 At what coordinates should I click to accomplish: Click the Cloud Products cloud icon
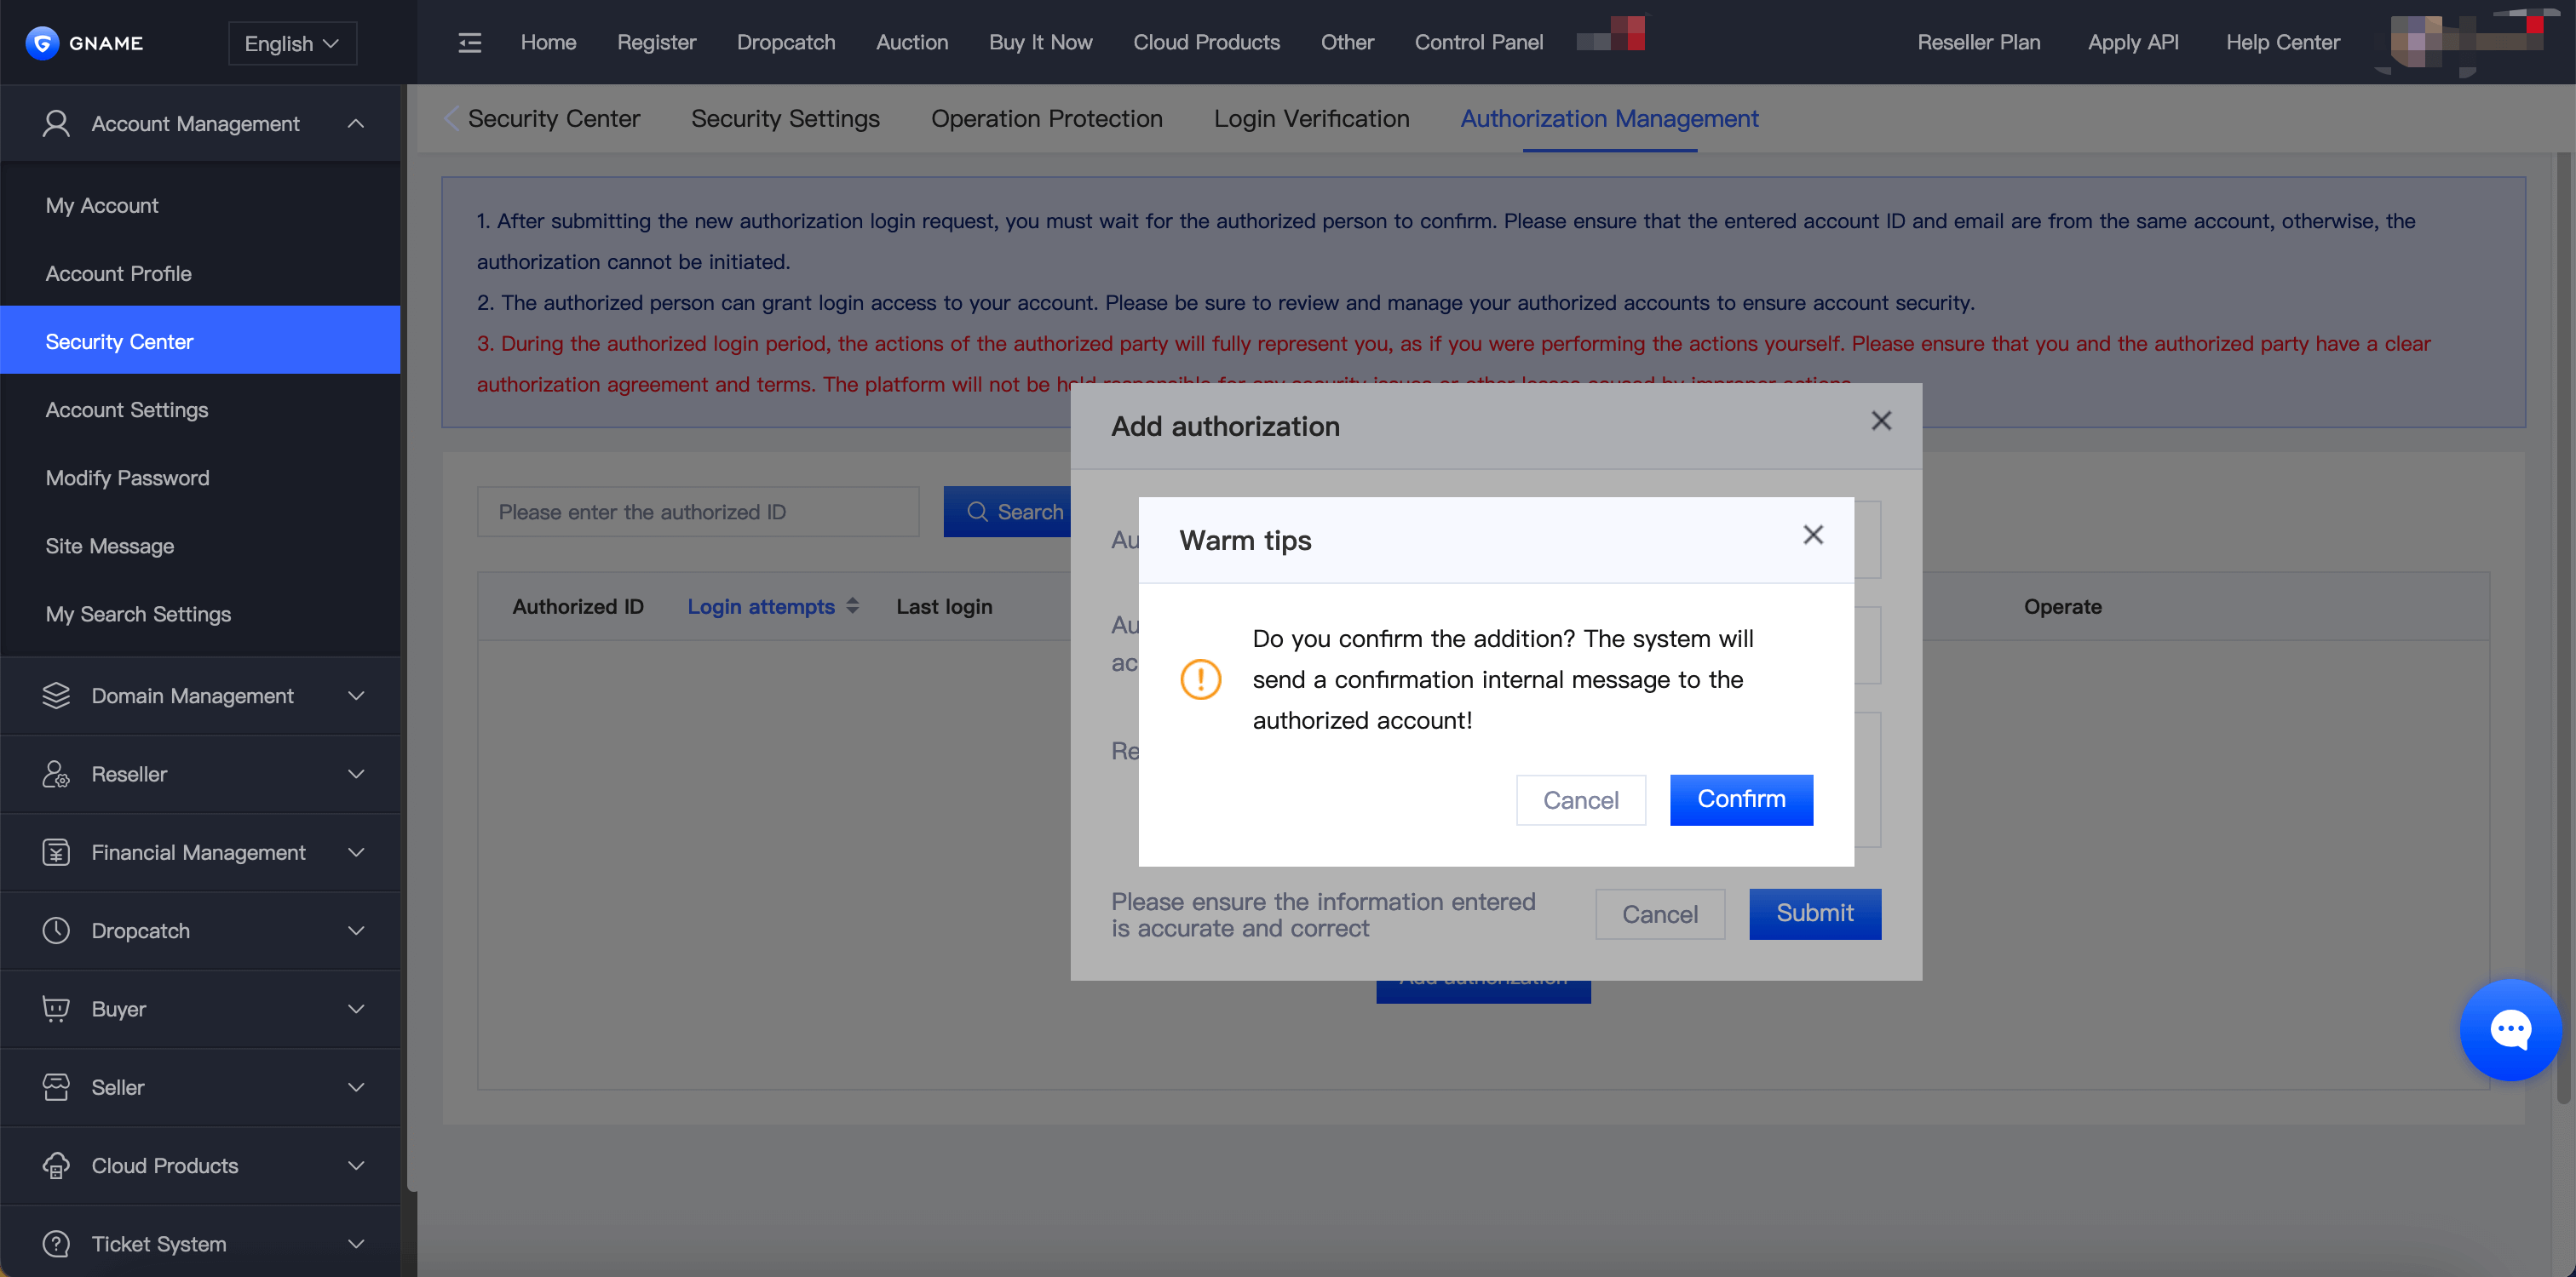(x=56, y=1165)
